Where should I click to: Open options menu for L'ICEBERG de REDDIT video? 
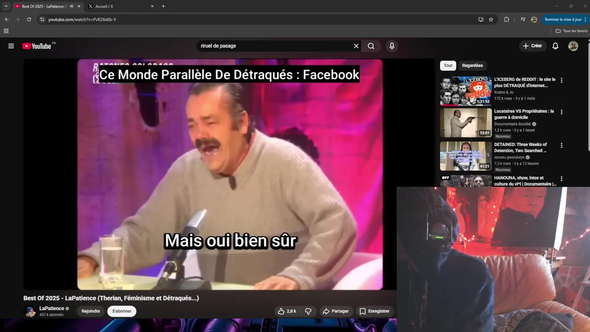(x=561, y=80)
